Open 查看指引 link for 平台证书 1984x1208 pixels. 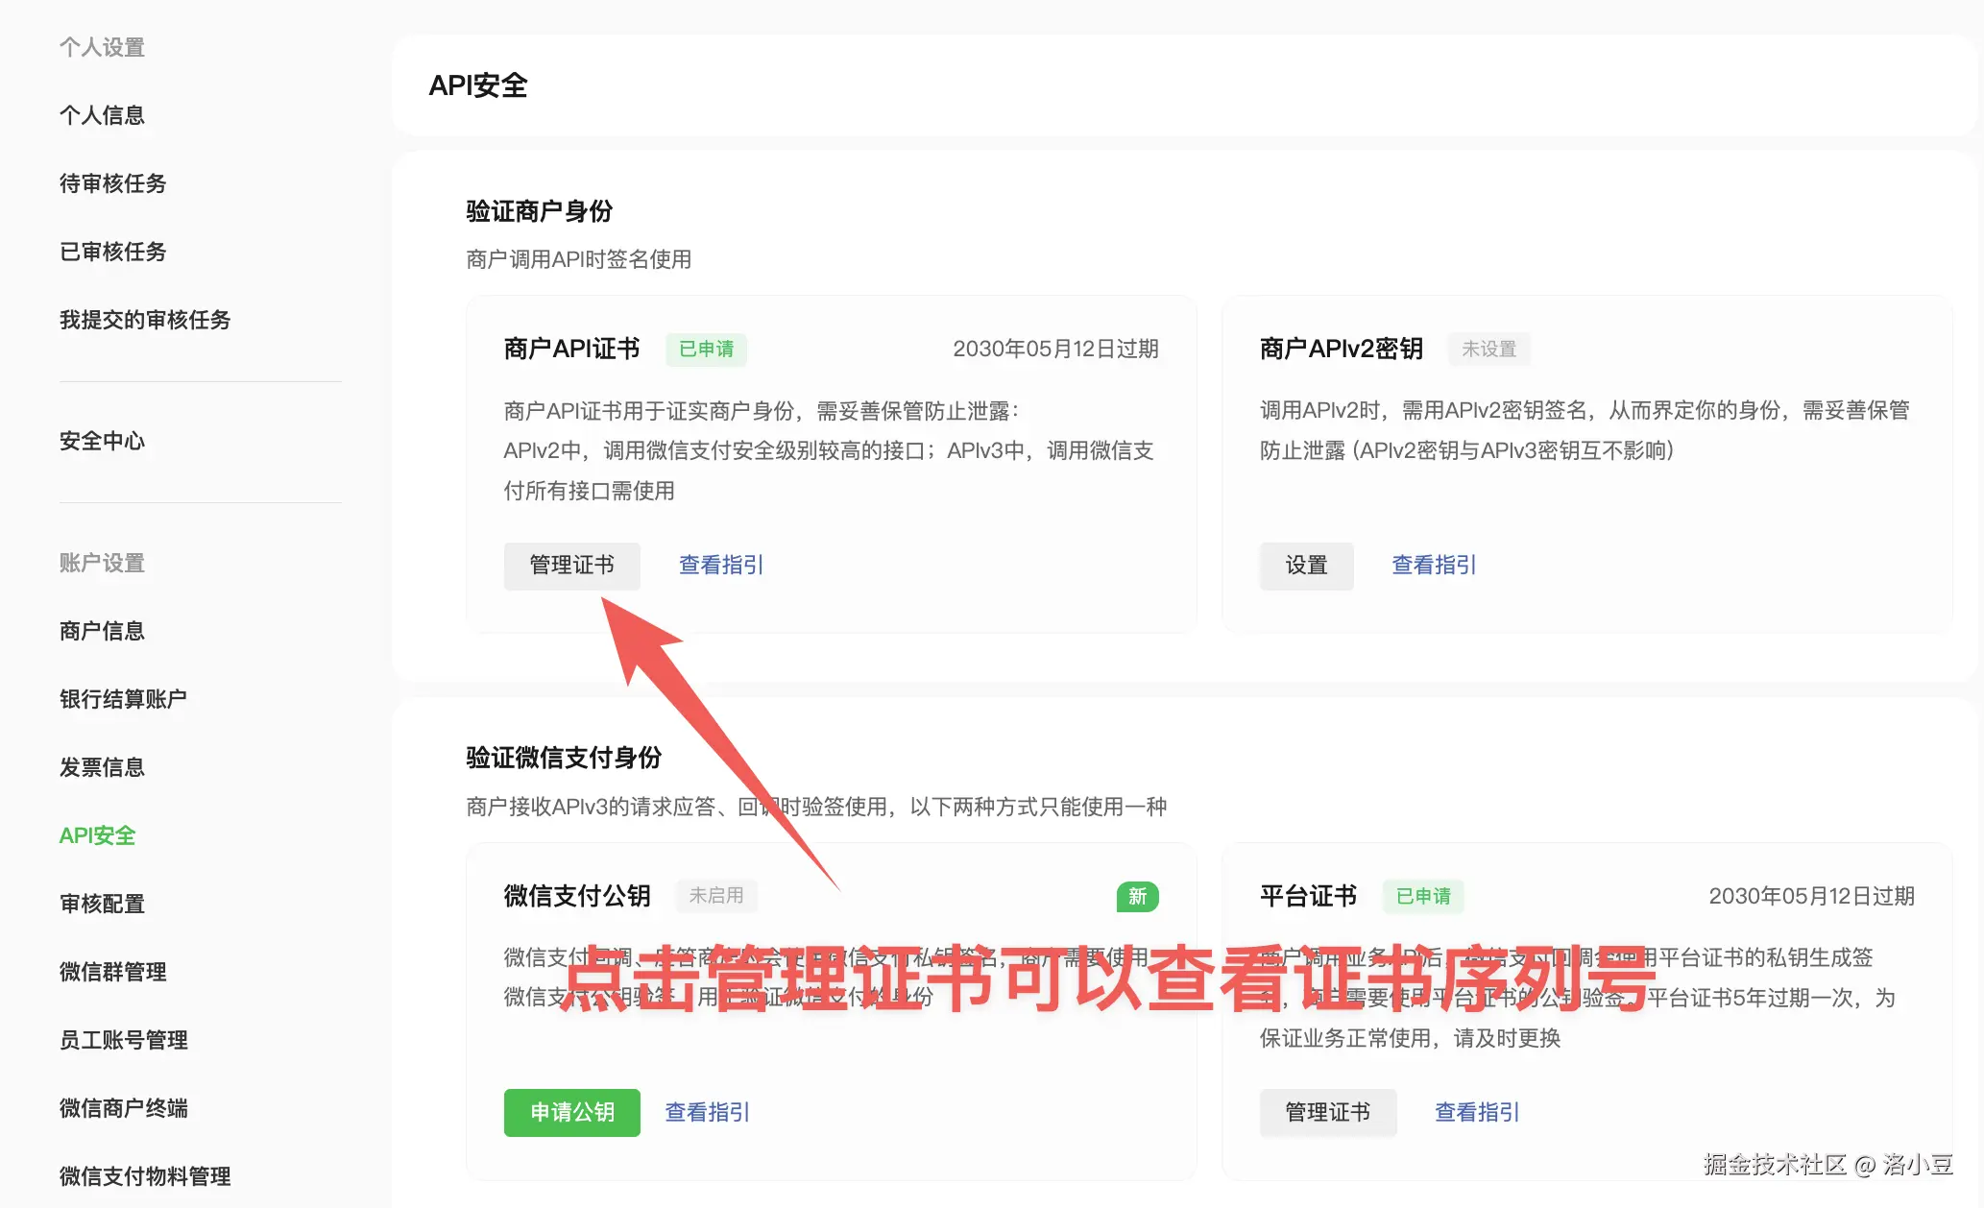[1476, 1112]
